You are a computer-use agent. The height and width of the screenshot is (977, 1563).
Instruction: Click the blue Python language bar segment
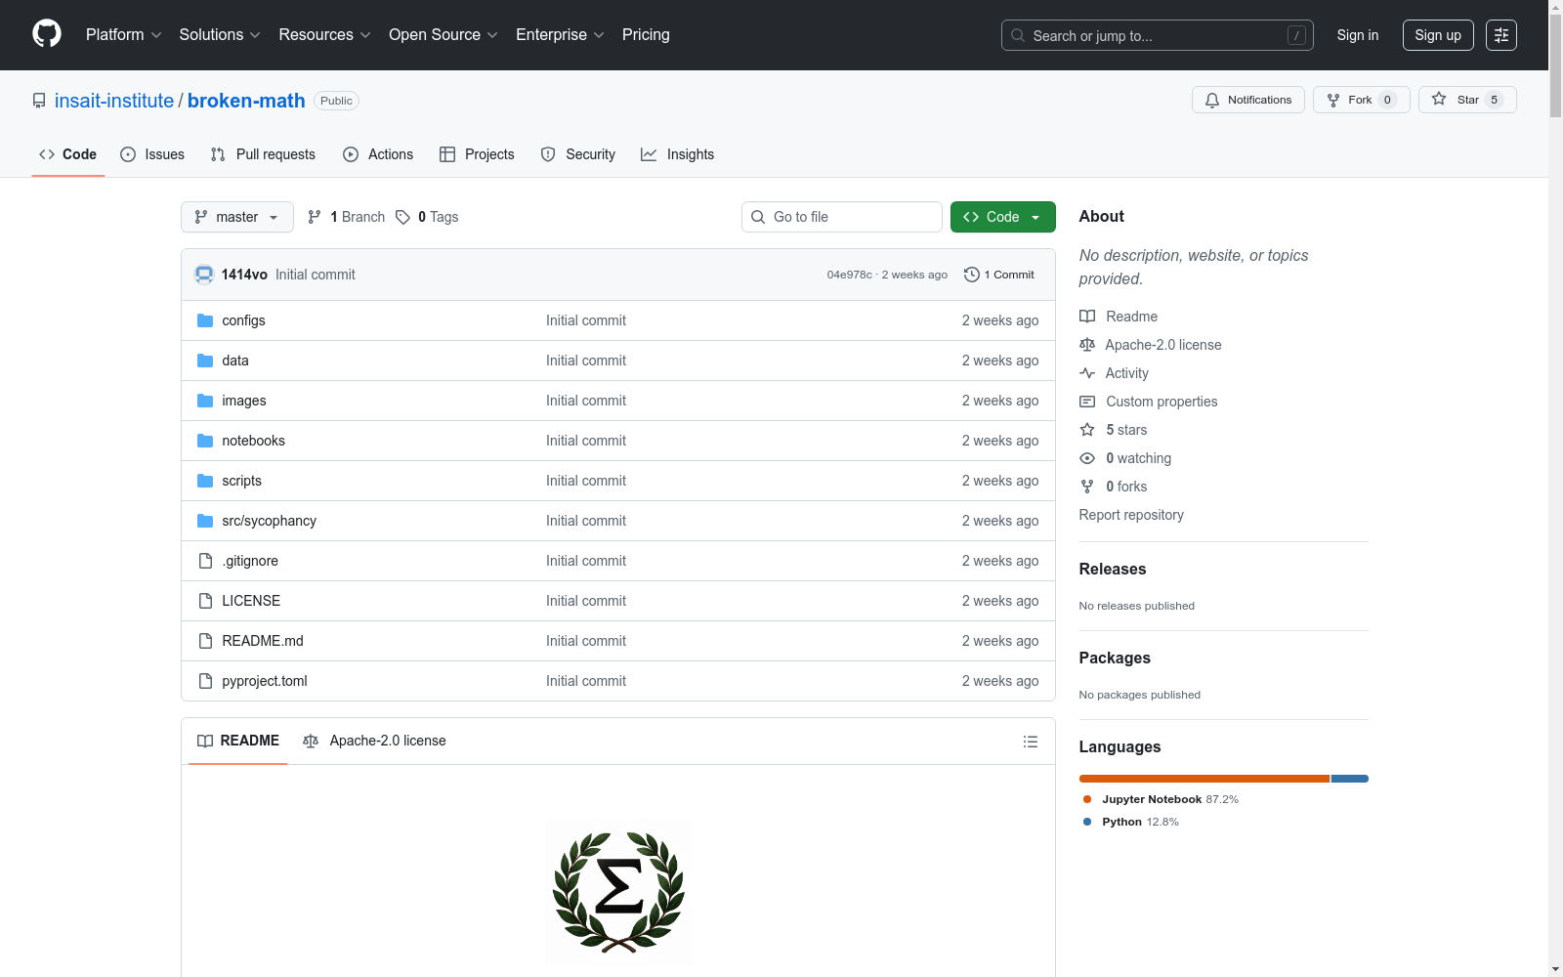tap(1350, 779)
